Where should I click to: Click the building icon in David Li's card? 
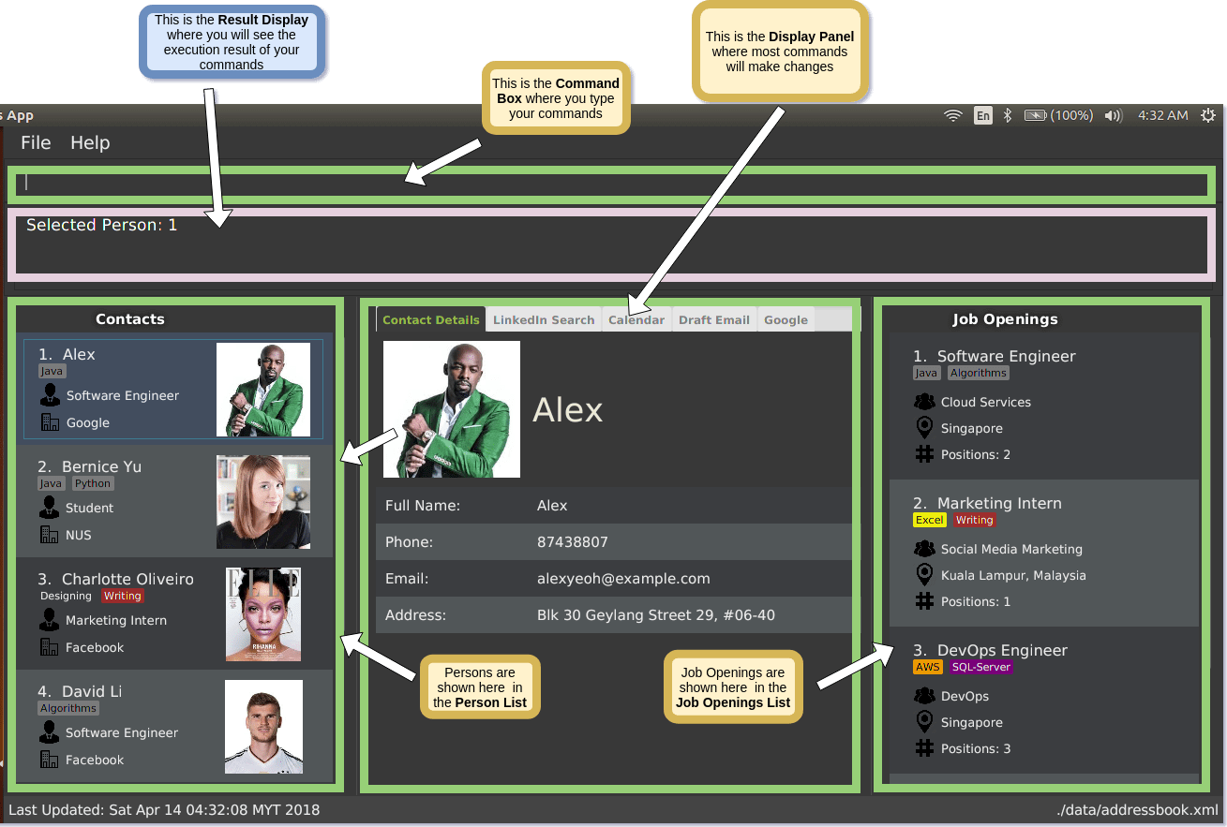coord(50,760)
